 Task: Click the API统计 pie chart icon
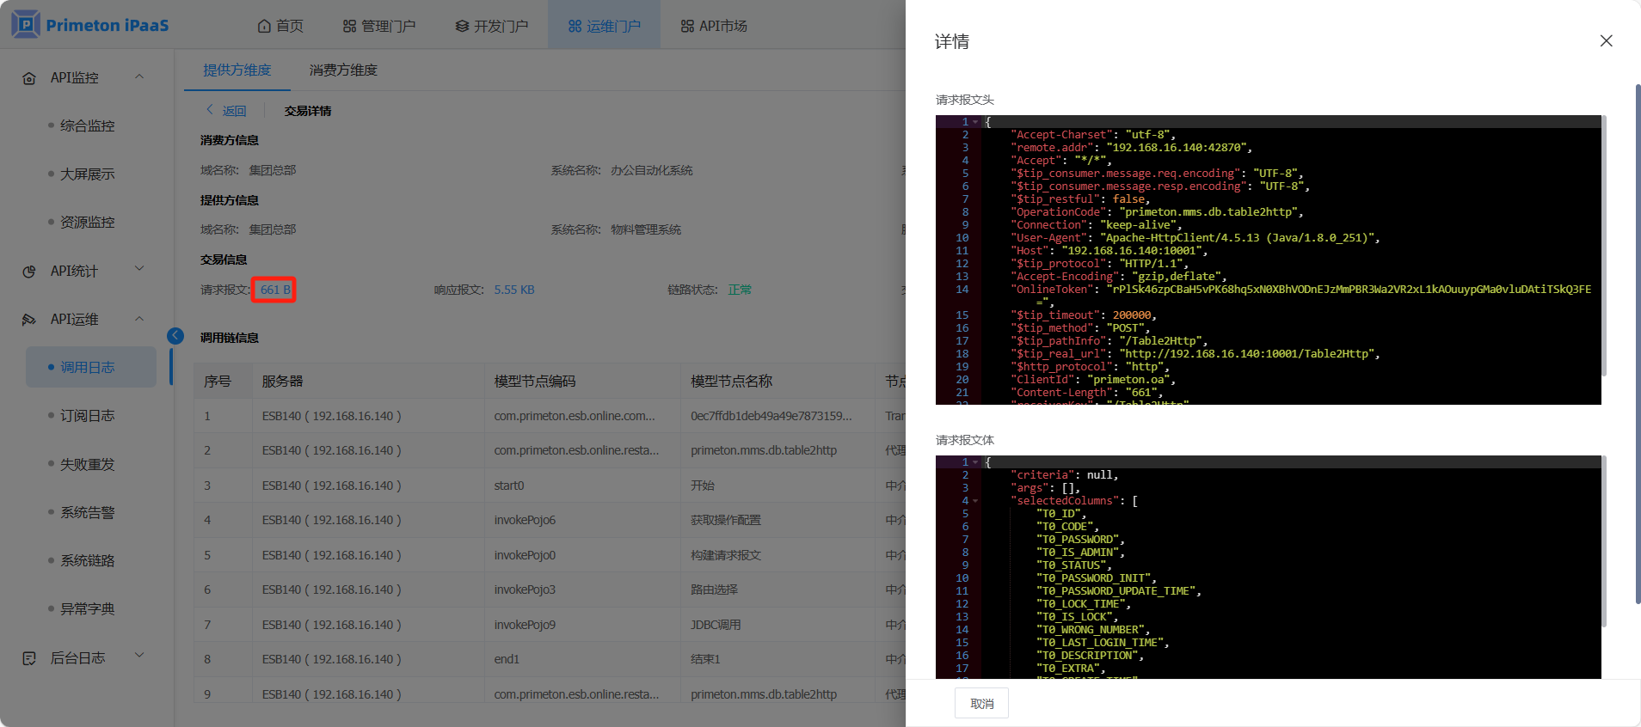29,272
